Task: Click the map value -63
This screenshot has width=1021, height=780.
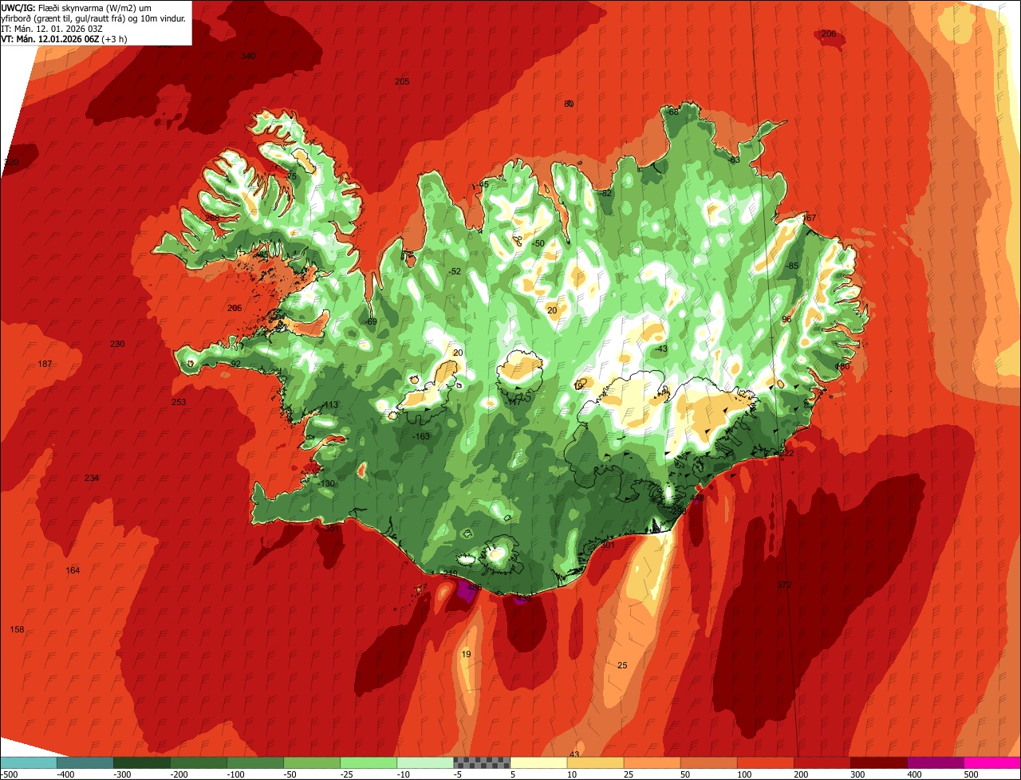Action: (x=734, y=160)
